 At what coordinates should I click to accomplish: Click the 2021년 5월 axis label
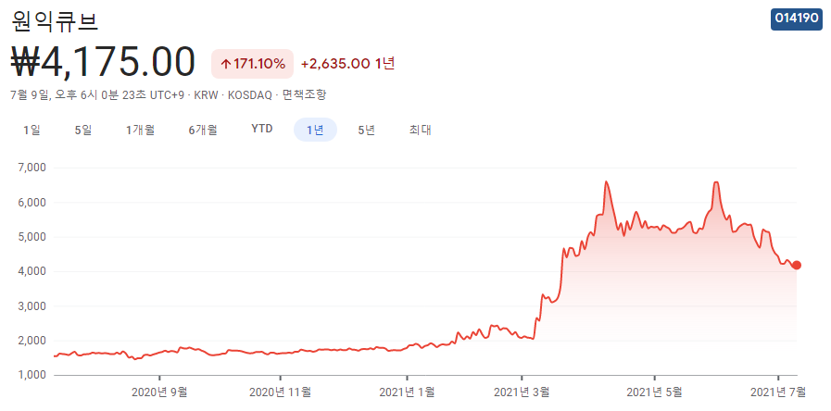tap(655, 392)
